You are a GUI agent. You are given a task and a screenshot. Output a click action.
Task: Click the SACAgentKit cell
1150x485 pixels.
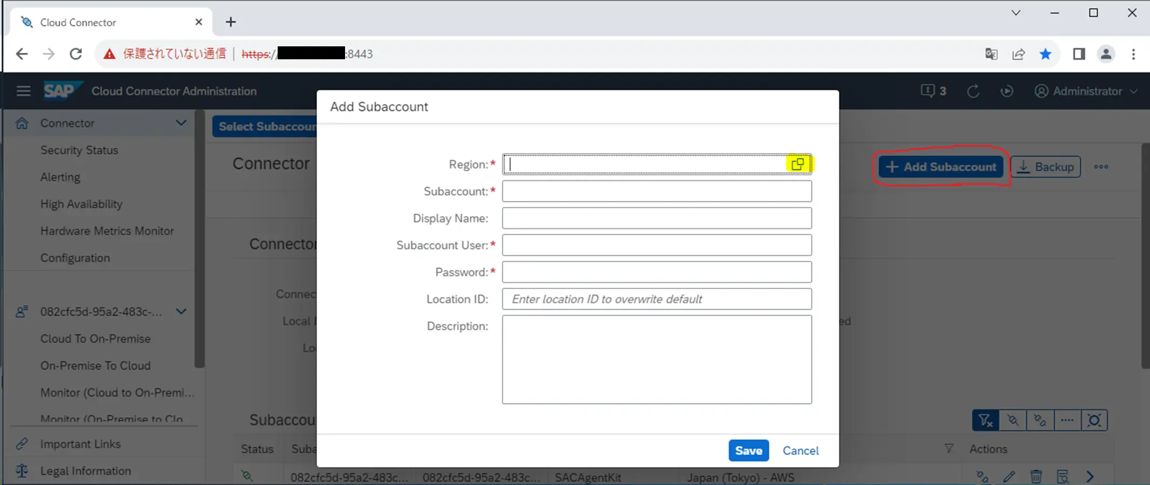coord(588,477)
